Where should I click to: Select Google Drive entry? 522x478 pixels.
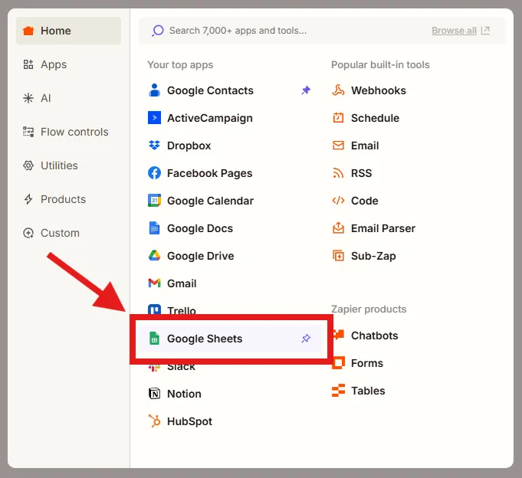click(x=200, y=256)
